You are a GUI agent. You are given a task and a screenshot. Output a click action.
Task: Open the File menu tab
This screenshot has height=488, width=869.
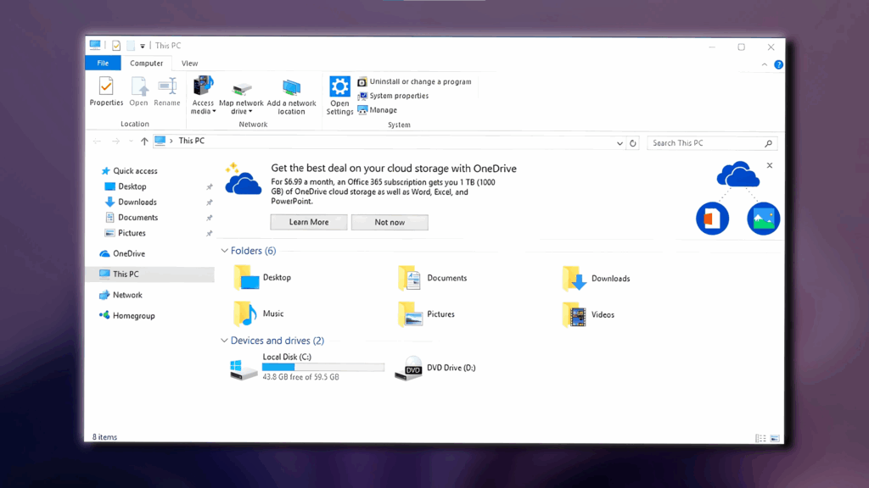pos(103,64)
